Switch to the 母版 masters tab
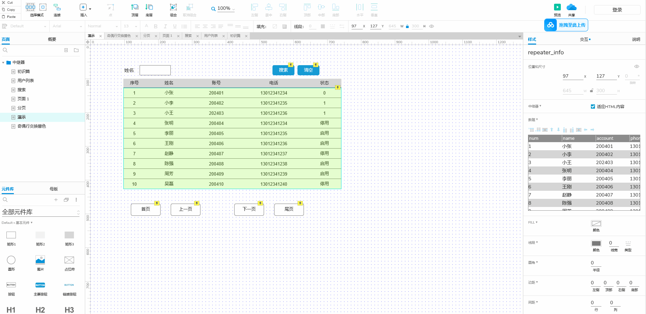Screen dimensions: 646x314 coord(54,189)
